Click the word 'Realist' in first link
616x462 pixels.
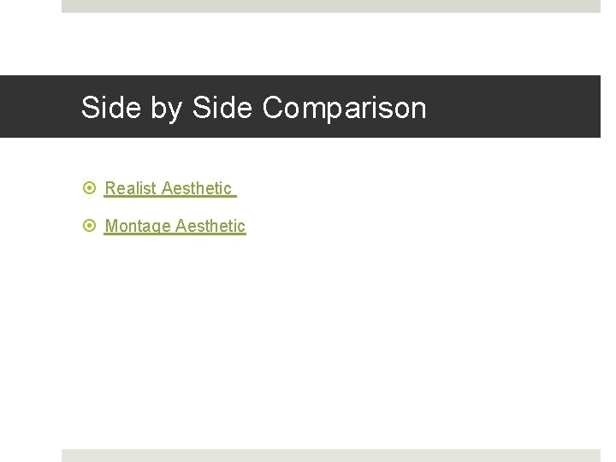(130, 188)
